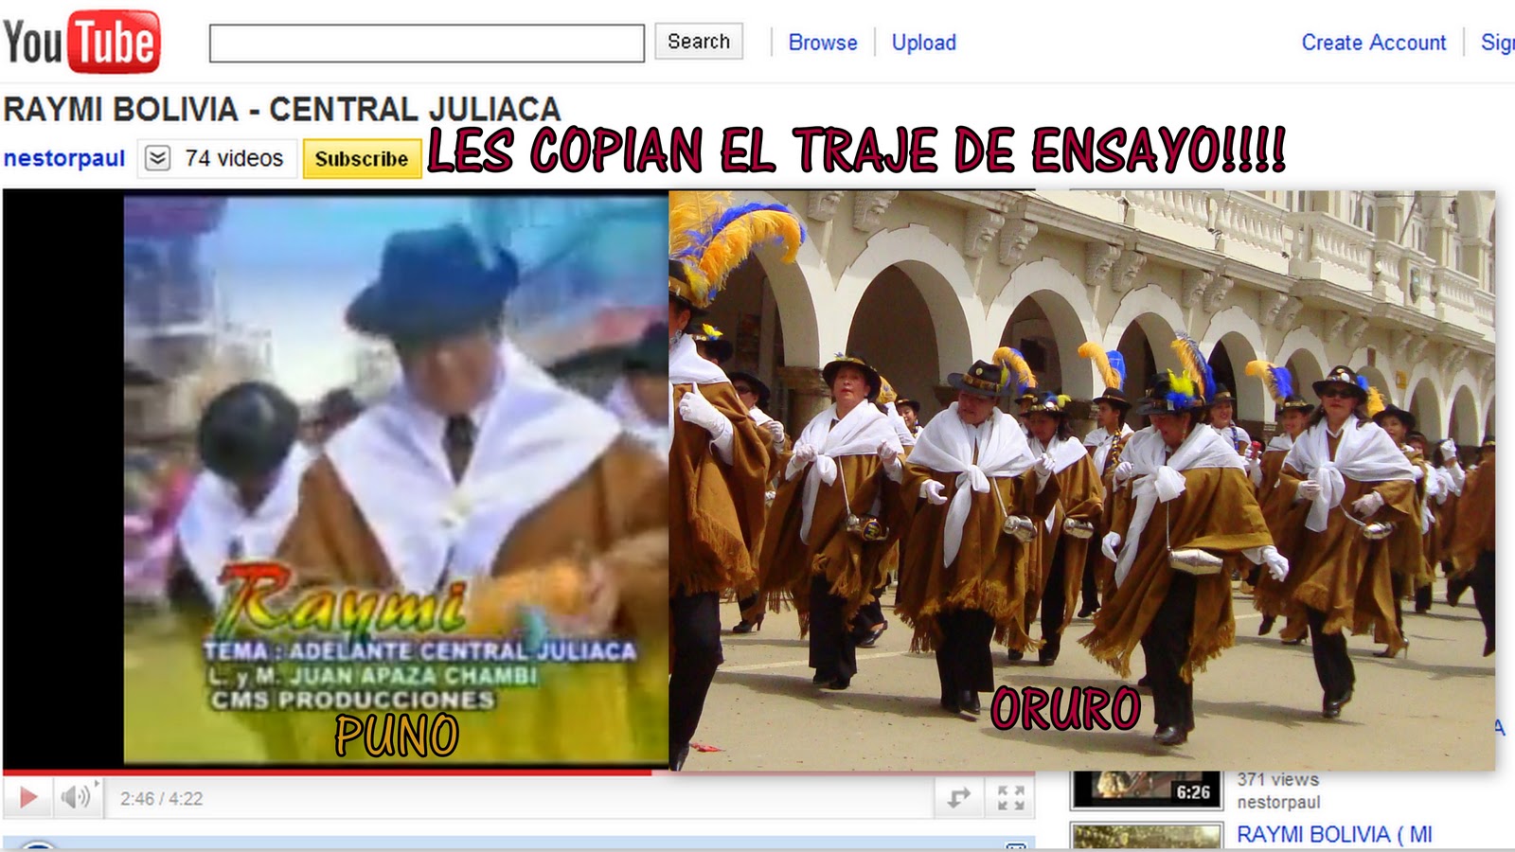Open the Browse menu item
The width and height of the screenshot is (1515, 852).
(x=821, y=42)
